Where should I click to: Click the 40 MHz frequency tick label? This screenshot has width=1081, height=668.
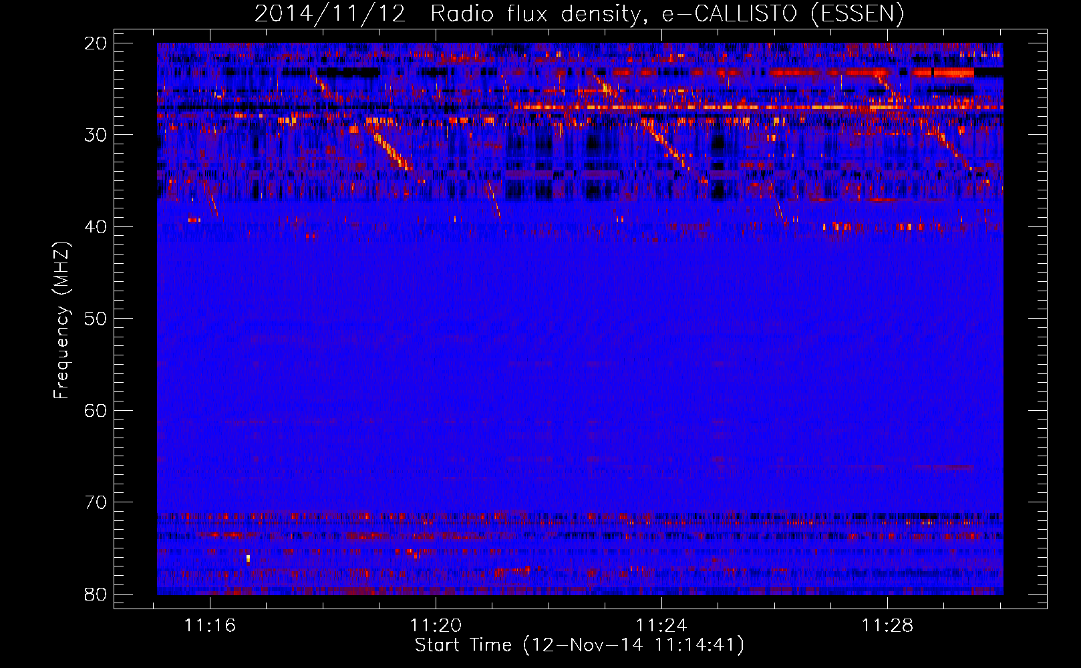(96, 227)
